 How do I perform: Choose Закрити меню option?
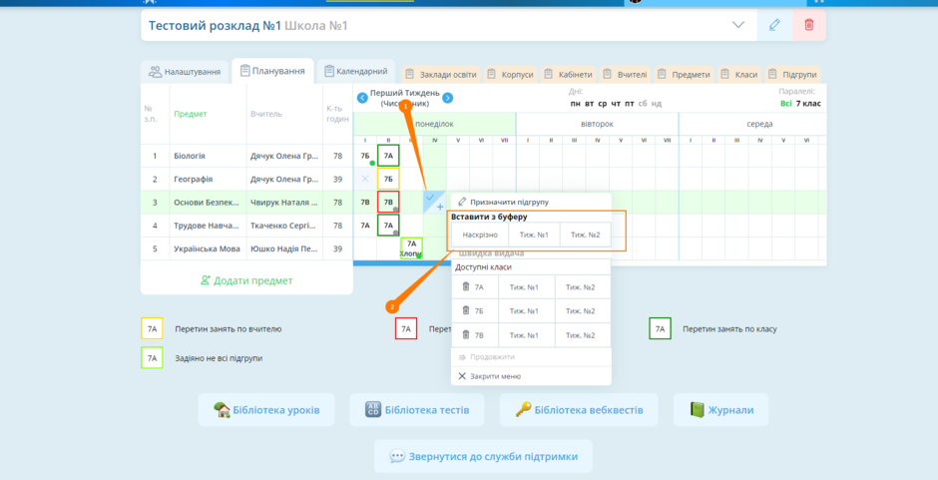pyautogui.click(x=531, y=376)
